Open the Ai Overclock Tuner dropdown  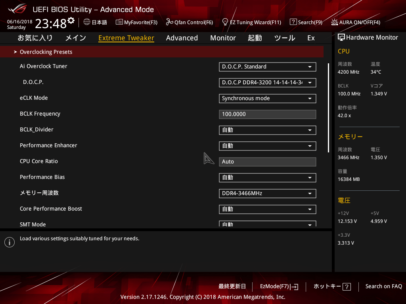tap(268, 66)
